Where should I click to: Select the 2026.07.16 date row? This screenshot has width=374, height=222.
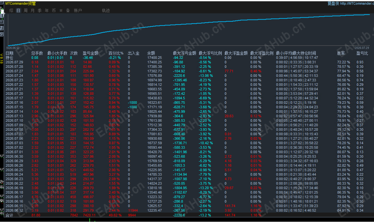[x=14, y=103]
